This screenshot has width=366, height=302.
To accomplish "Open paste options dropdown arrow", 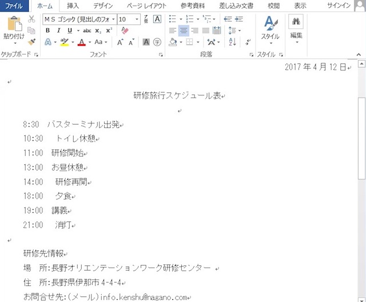I will point(14,43).
